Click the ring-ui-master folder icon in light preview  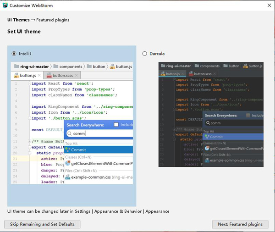coord(16,66)
